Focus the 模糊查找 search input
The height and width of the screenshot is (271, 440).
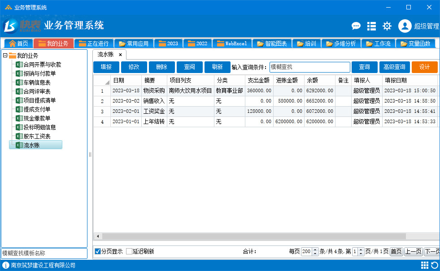coord(310,67)
